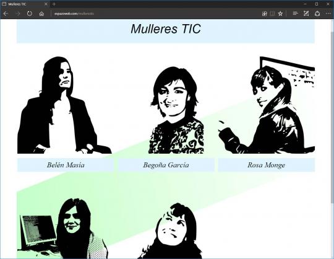Select the Mulleres TIC tab
The image size is (334, 259).
(x=25, y=4)
